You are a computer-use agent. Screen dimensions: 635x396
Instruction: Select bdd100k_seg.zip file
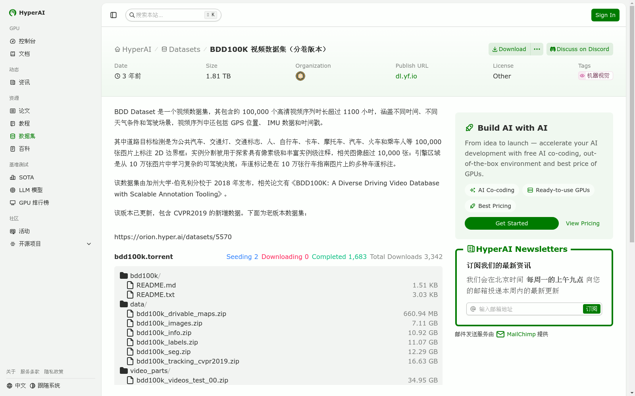(278, 352)
